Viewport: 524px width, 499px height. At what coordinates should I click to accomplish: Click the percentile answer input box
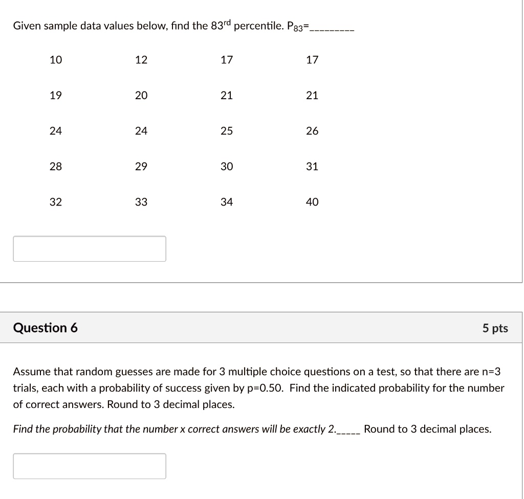[x=90, y=248]
